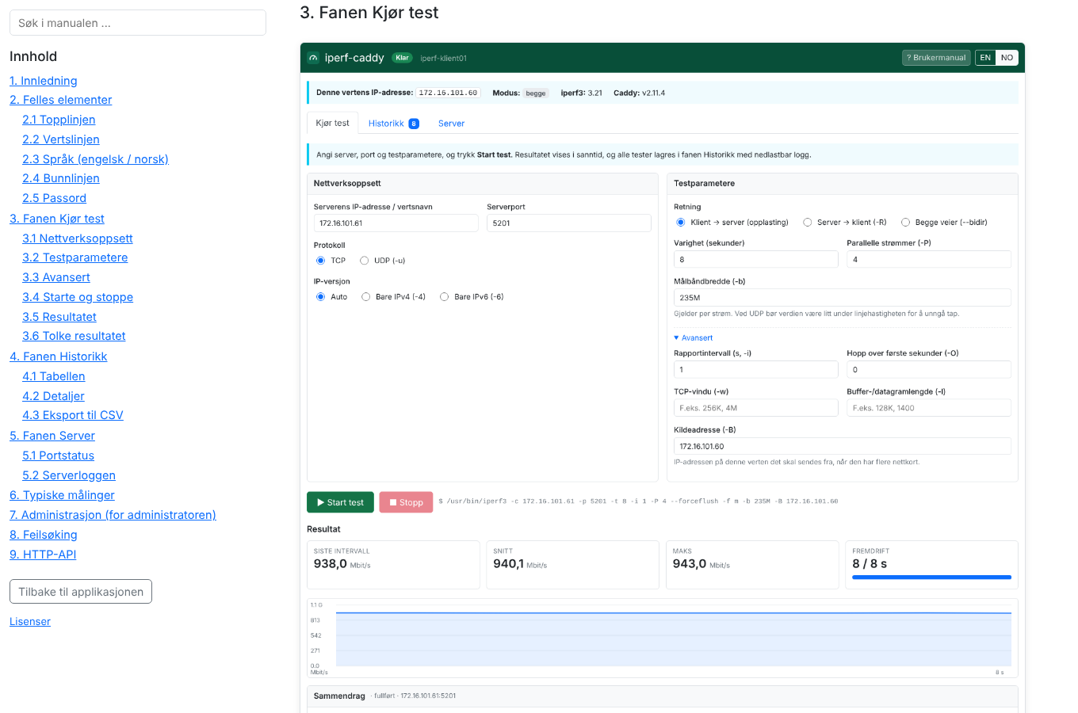Select the TCP protocol radio button
1078x713 pixels.
320,261
